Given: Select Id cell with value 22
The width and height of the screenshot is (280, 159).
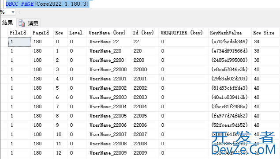Looking at the screenshot, I should pos(145,42).
